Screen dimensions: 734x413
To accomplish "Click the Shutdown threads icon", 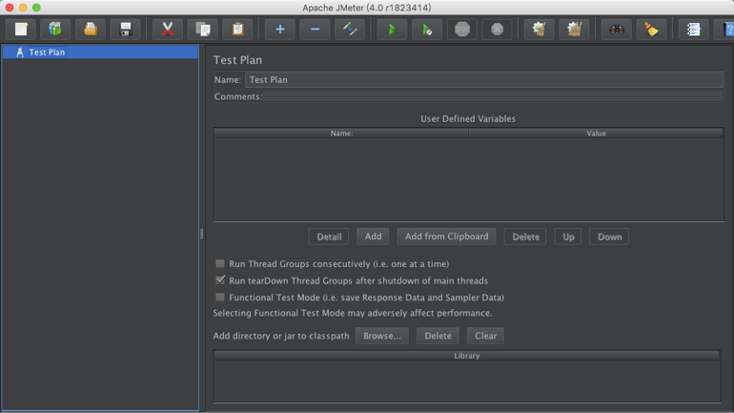I will pos(498,29).
